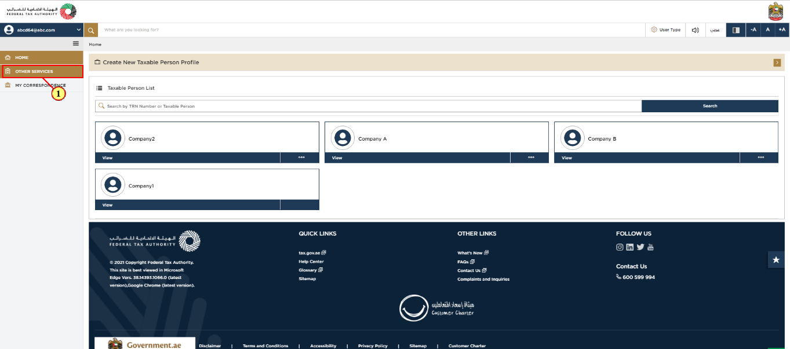Reset font size with the A button

768,30
